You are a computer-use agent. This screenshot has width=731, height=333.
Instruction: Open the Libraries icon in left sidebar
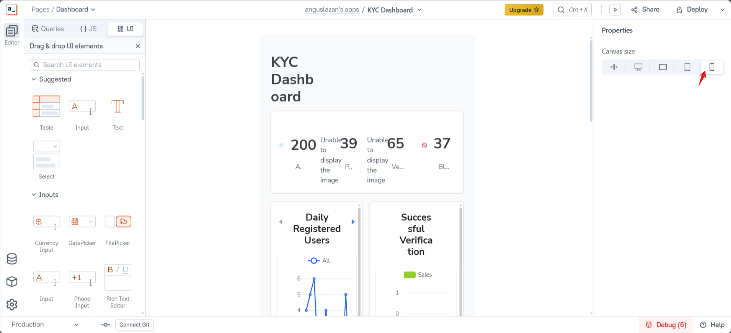pos(11,282)
